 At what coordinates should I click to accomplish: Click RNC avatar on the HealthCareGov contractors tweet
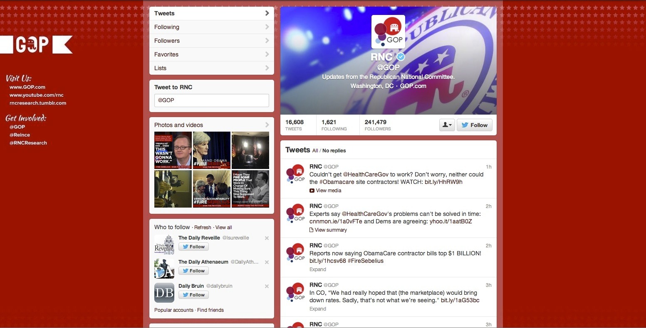coord(295,174)
